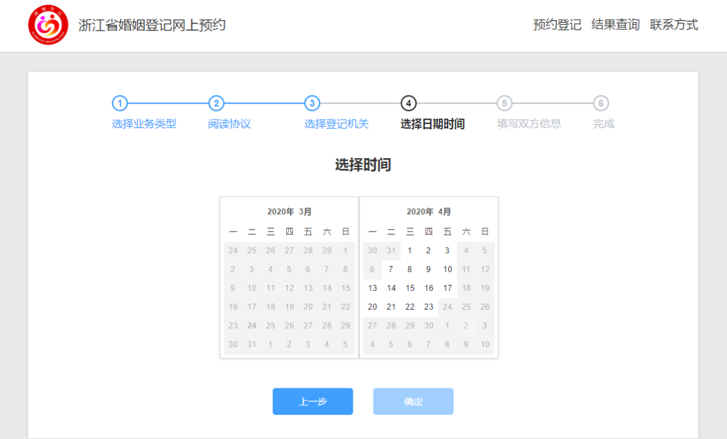Click step 3 circle 选择登记机关
The height and width of the screenshot is (439, 727).
pyautogui.click(x=312, y=103)
